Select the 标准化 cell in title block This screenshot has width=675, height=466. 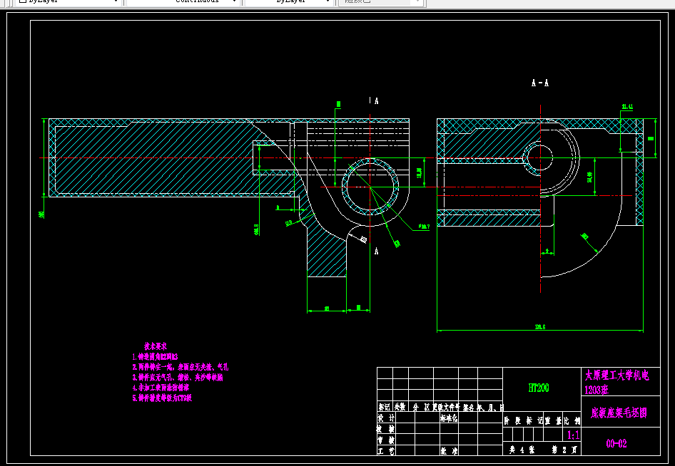pyautogui.click(x=449, y=418)
